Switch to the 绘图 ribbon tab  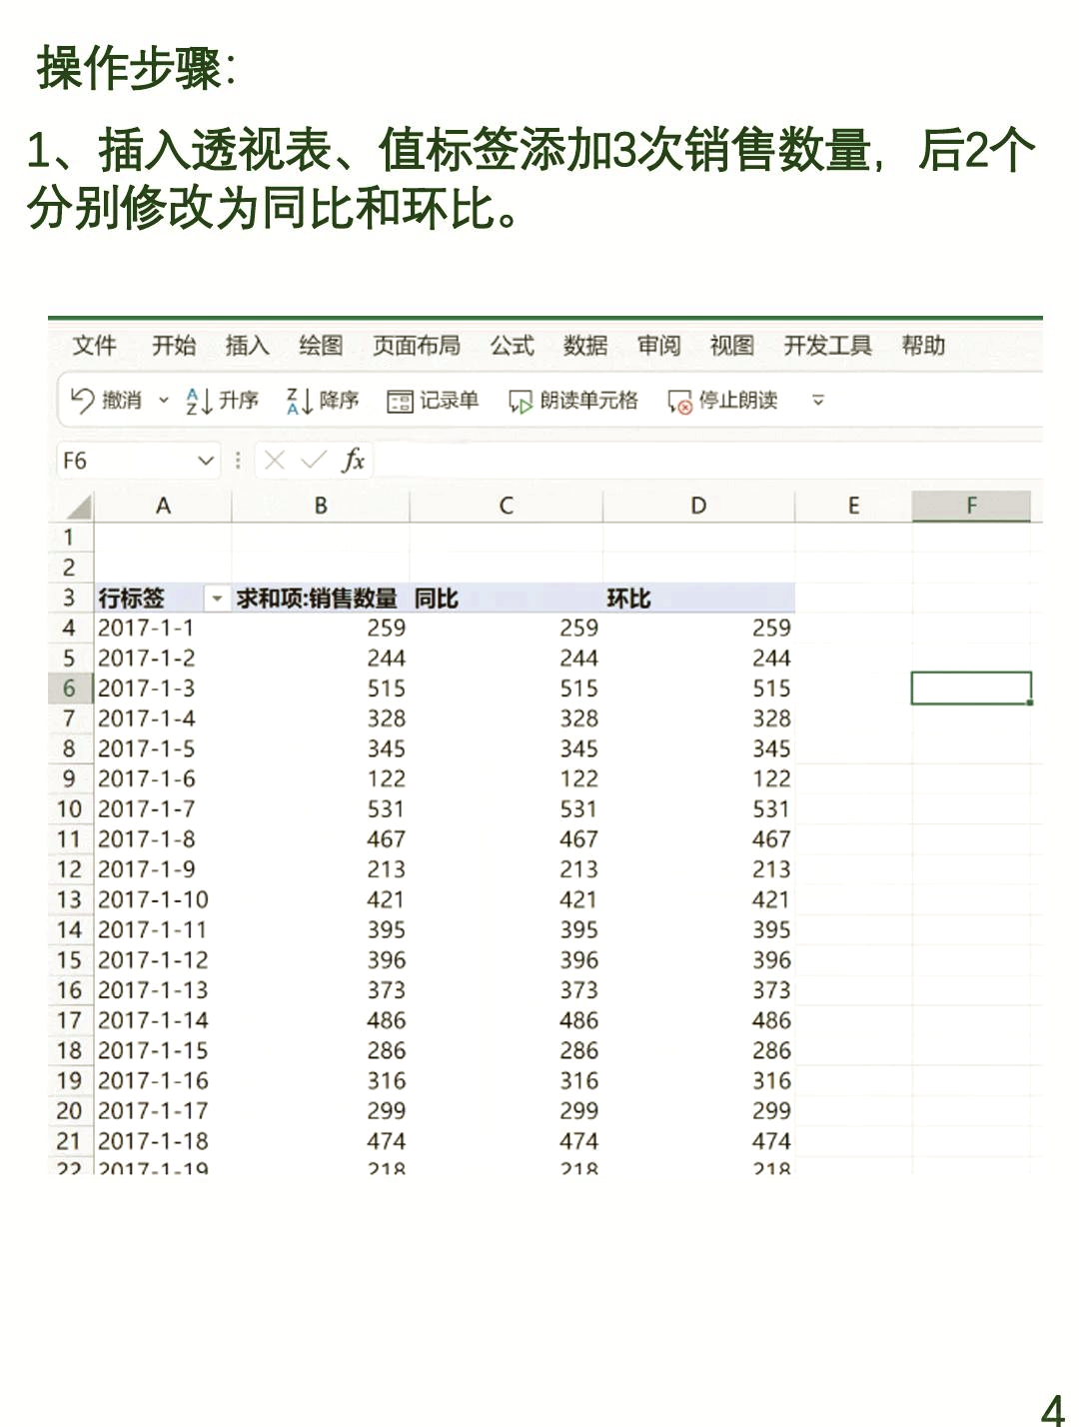tap(321, 346)
